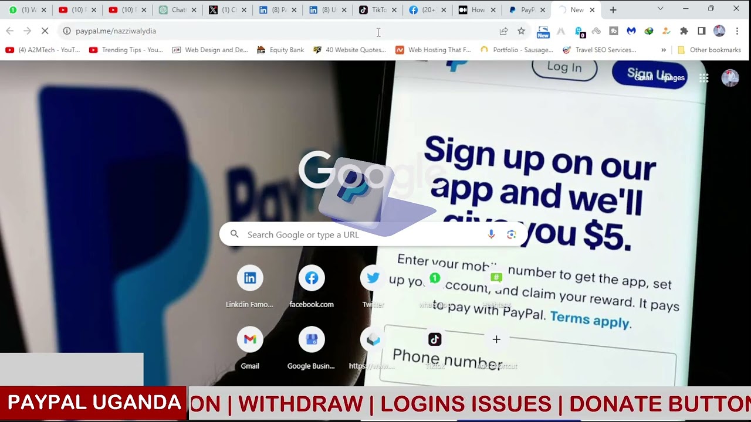Open the Equity Bank bookmark
This screenshot has width=751, height=422.
(x=280, y=50)
